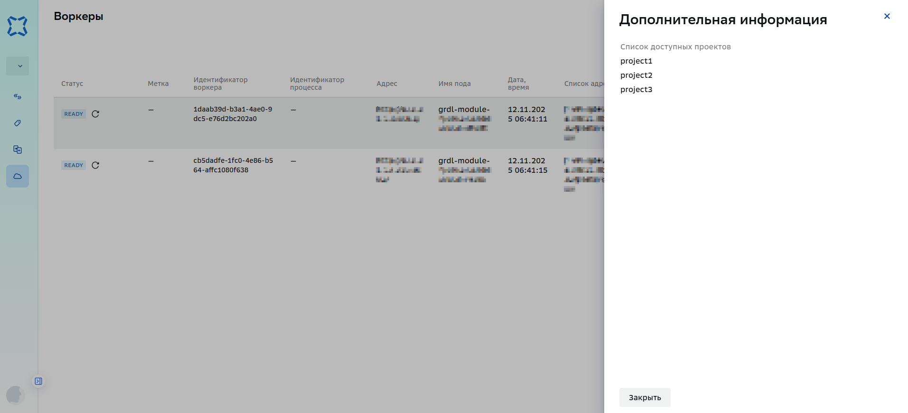This screenshot has height=413, width=908.
Task: Click the date 12.11.2025 06:41:15 cell
Action: pos(527,165)
